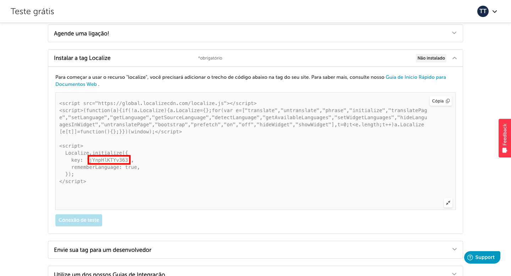Click the copy icon in Cópia button
The width and height of the screenshot is (511, 276).
447,101
